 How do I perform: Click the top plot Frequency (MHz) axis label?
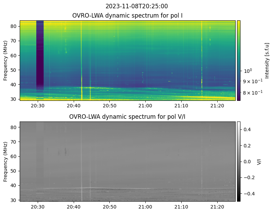pyautogui.click(x=6, y=60)
